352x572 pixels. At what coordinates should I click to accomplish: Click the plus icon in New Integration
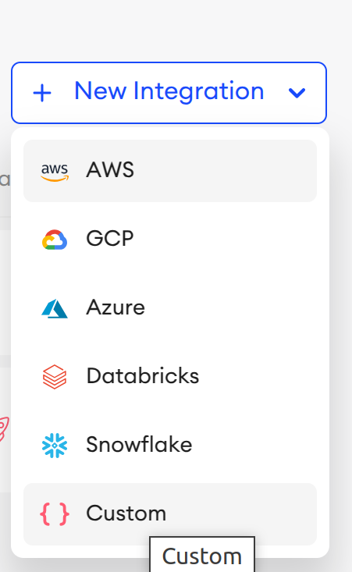(42, 93)
